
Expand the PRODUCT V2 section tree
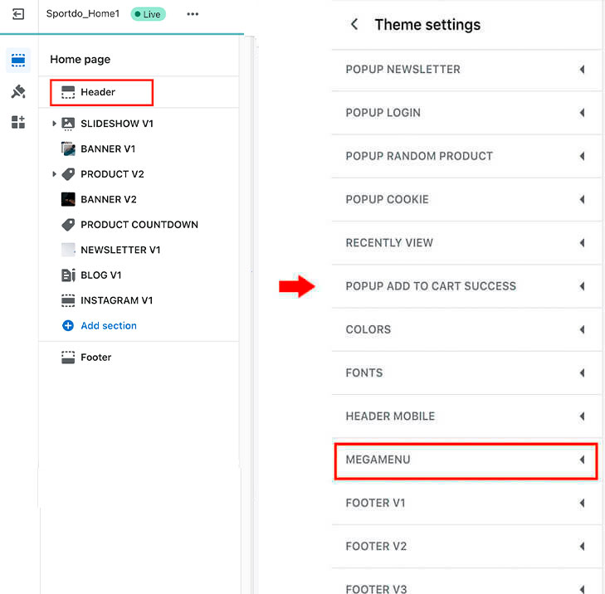click(54, 174)
